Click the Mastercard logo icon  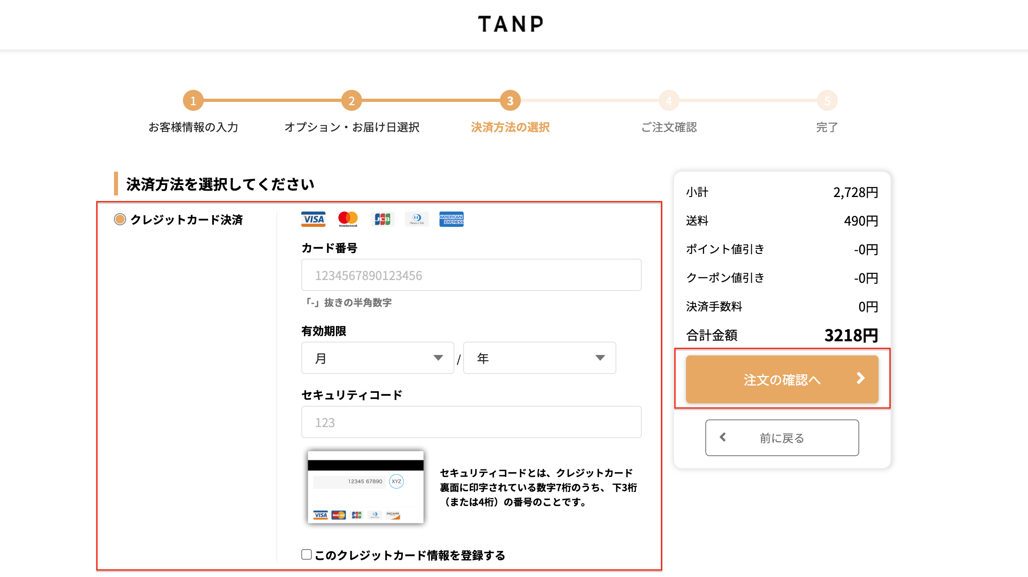348,219
